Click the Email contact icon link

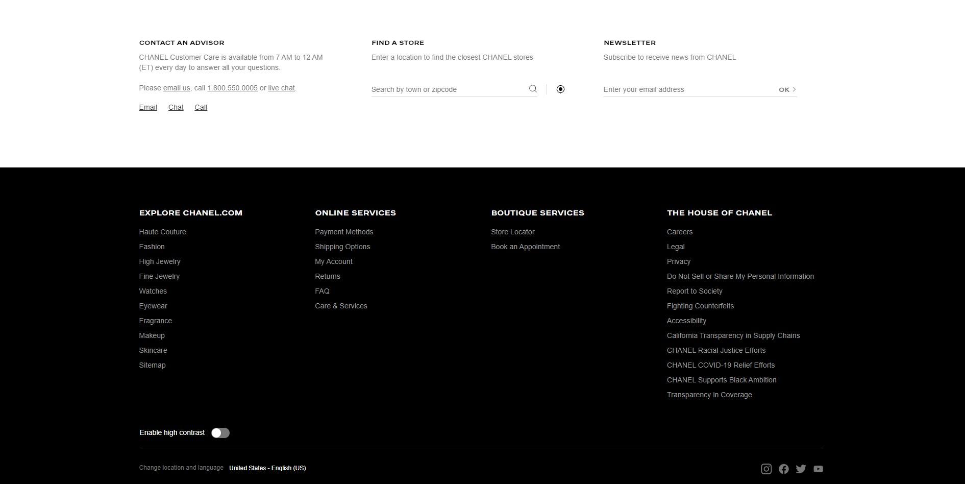[x=148, y=107]
